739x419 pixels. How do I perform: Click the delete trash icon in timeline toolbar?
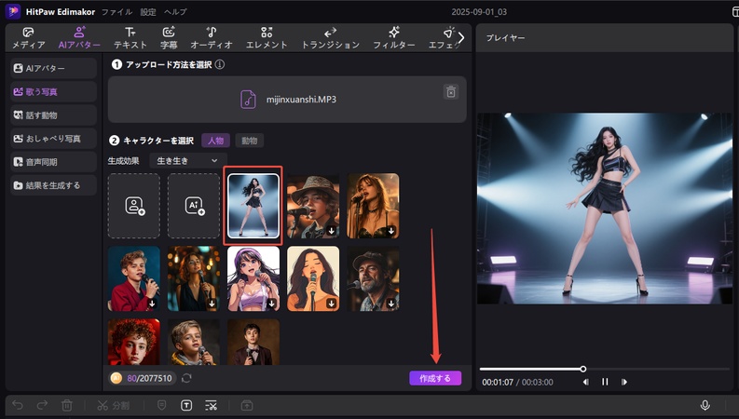point(67,405)
